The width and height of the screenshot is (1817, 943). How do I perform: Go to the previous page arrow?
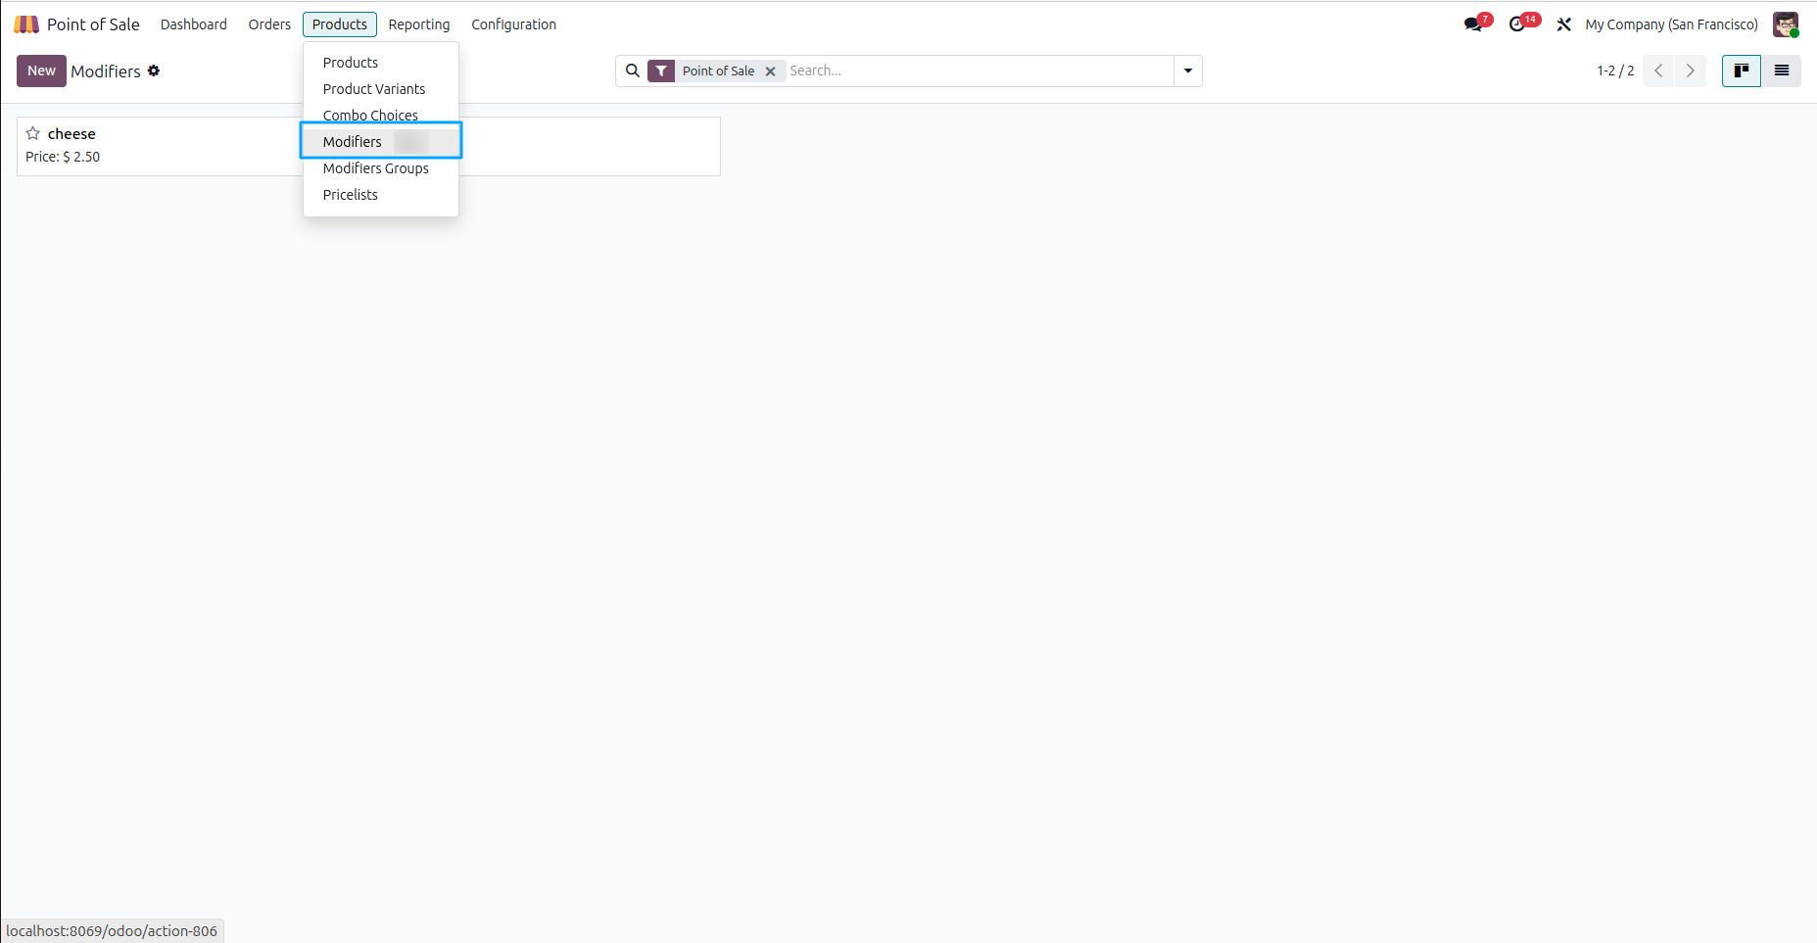click(1658, 71)
